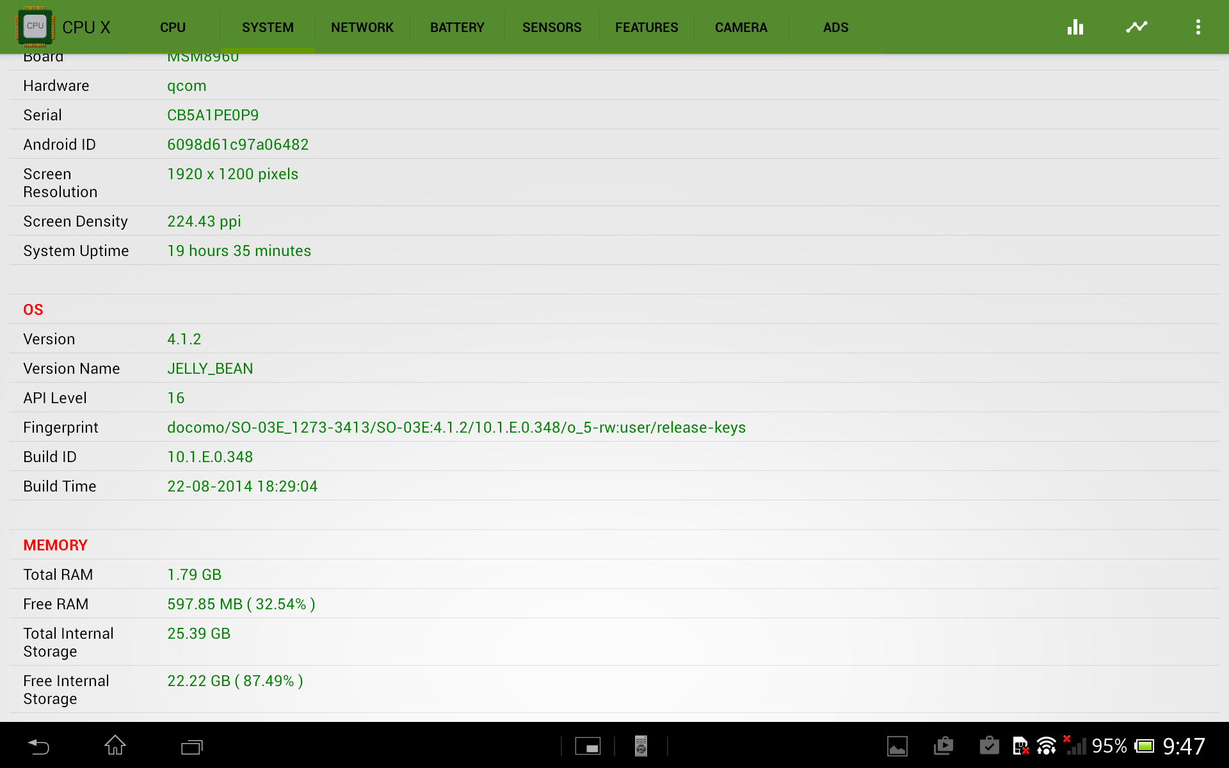Switch to the CPU tab
The height and width of the screenshot is (768, 1229).
click(x=173, y=28)
